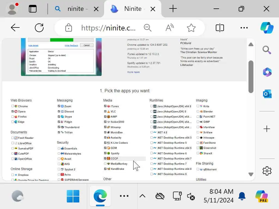
Task: Open Outlook in the Edge sidebar
Action: coord(267,94)
